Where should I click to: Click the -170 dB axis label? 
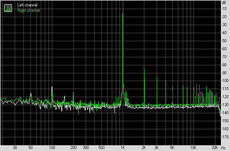pyautogui.click(x=225, y=137)
